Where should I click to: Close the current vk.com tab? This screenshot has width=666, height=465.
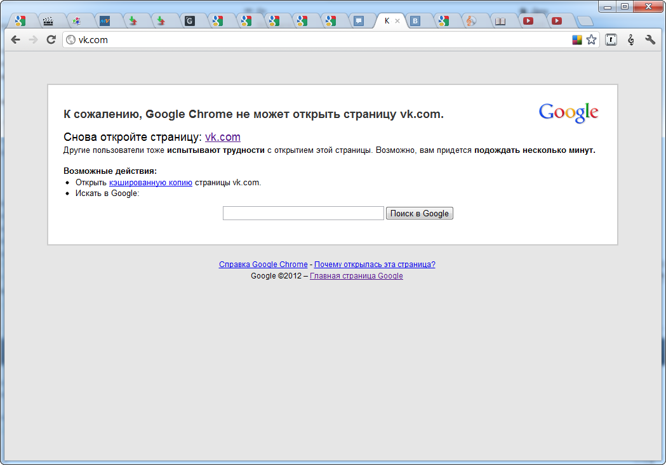tap(397, 21)
